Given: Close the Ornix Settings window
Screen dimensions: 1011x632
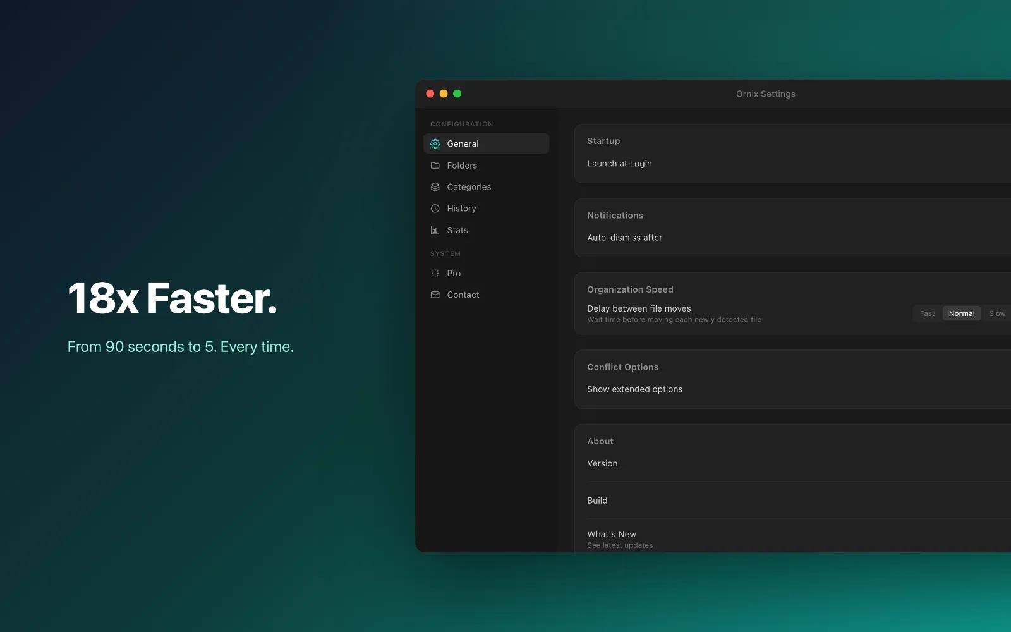Looking at the screenshot, I should point(430,94).
